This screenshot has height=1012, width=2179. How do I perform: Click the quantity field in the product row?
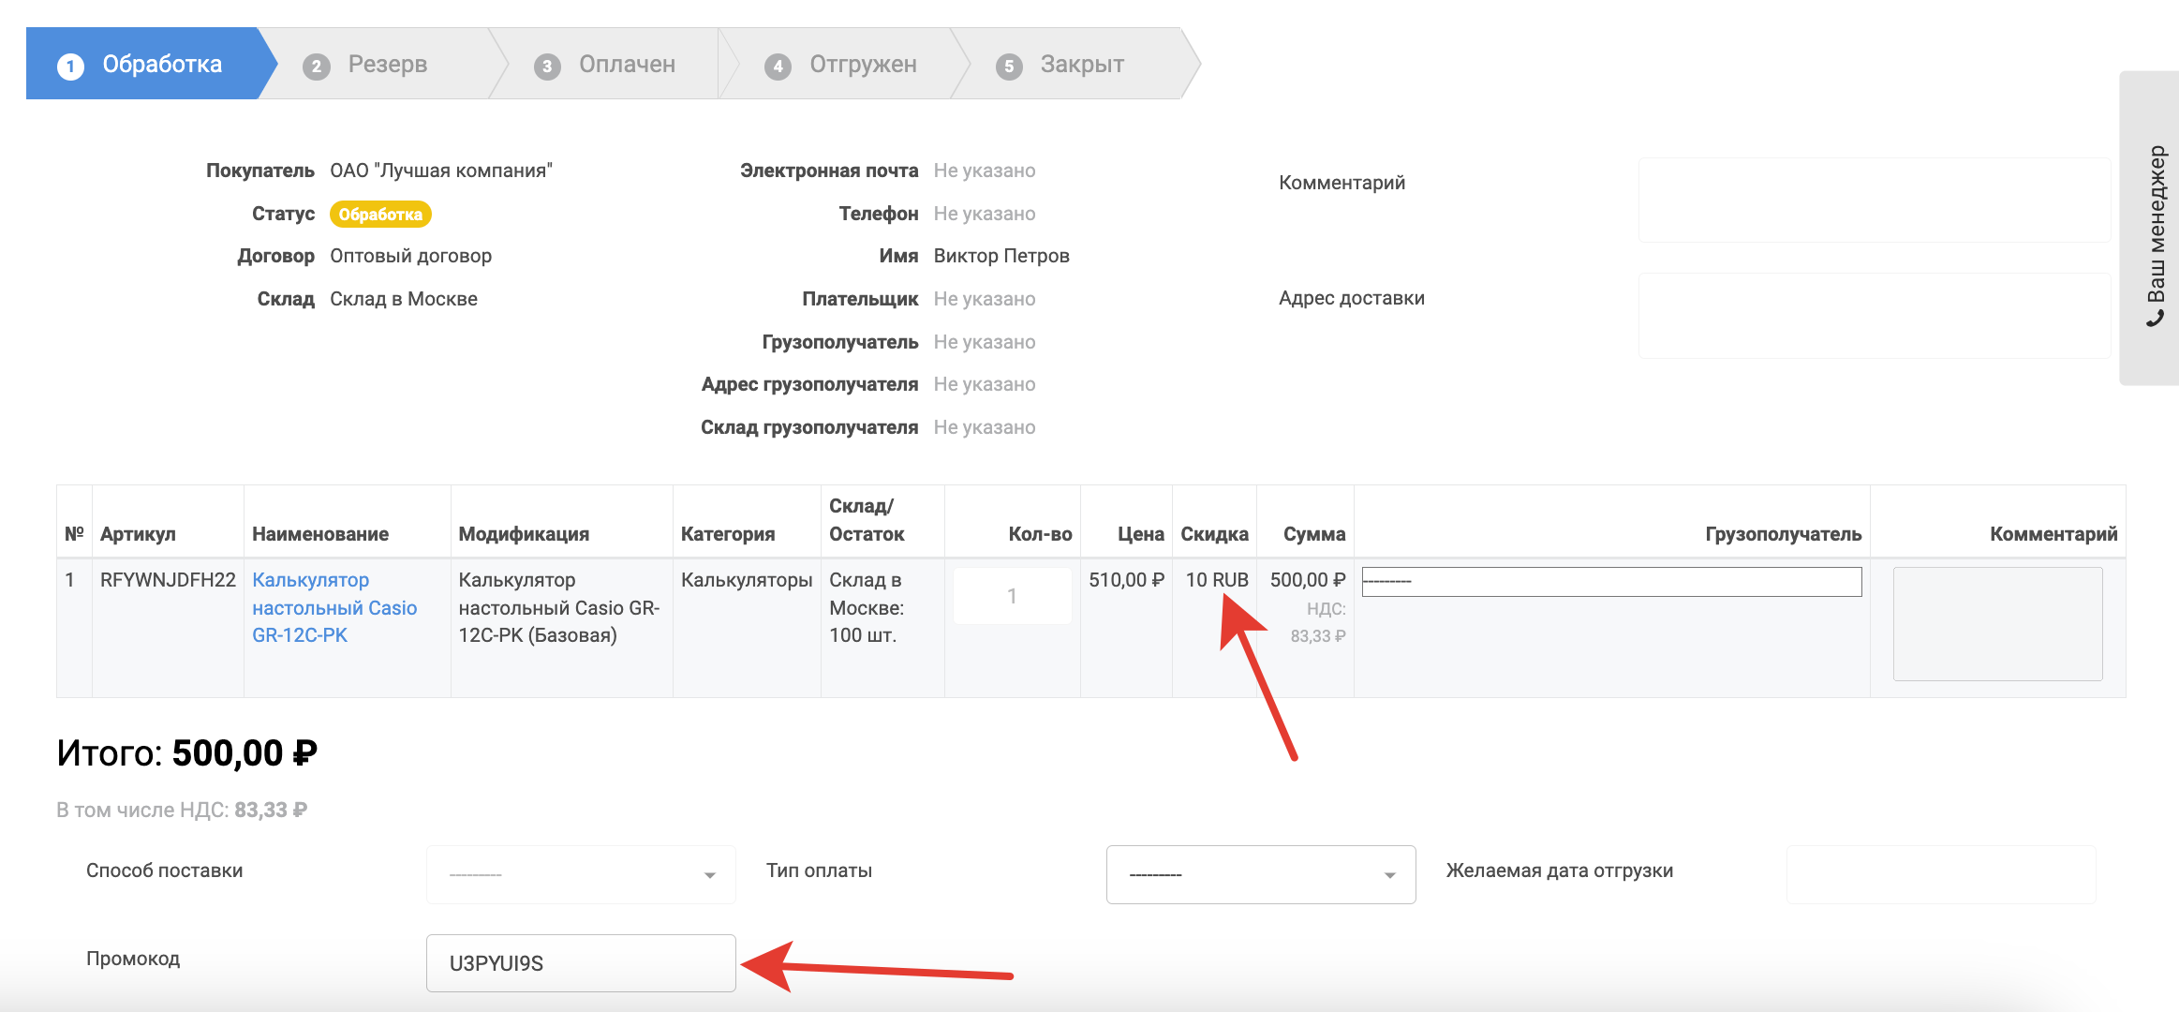1012,596
